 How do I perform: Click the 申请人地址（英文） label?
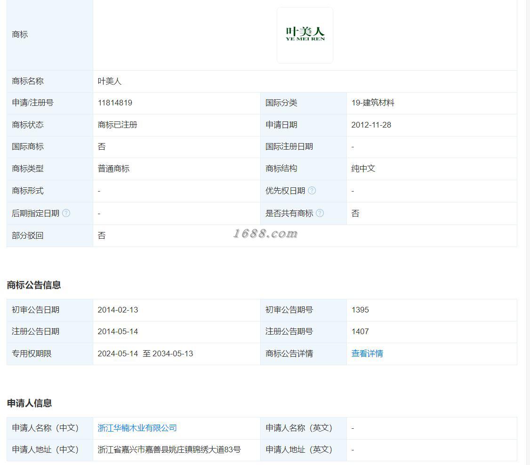299,450
